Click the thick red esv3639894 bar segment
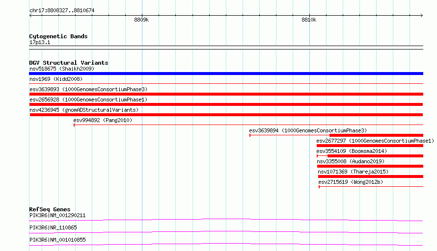Image resolution: width=437 pixels, height=251 pixels. click(376, 135)
